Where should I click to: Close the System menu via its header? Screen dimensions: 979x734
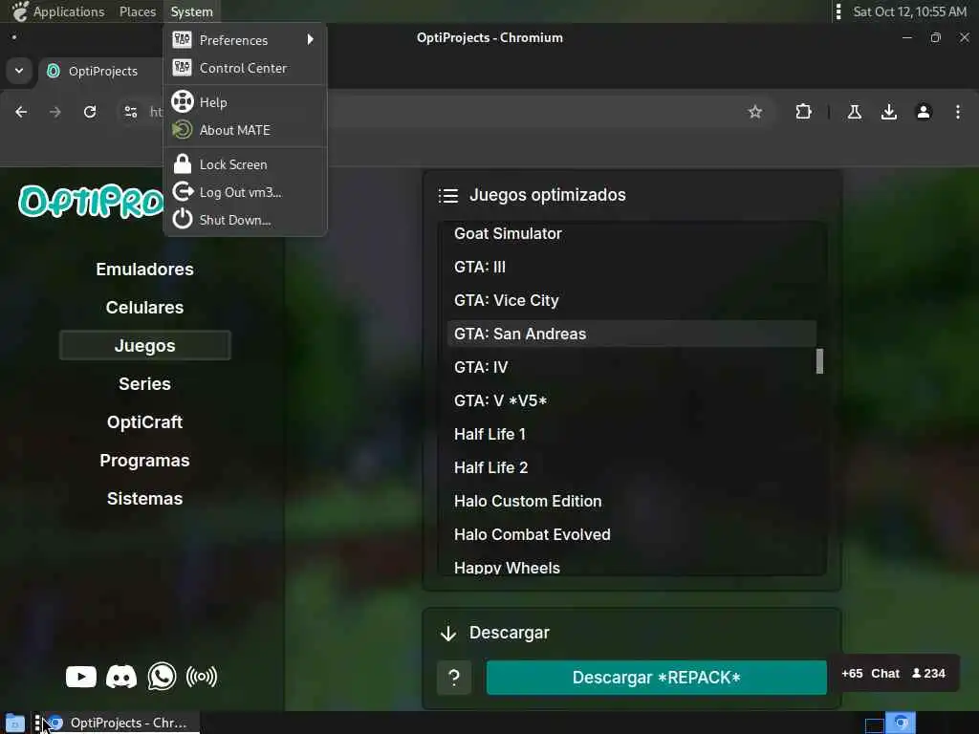(191, 11)
